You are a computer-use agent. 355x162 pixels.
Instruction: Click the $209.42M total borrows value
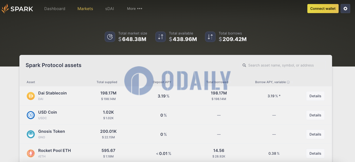(233, 39)
